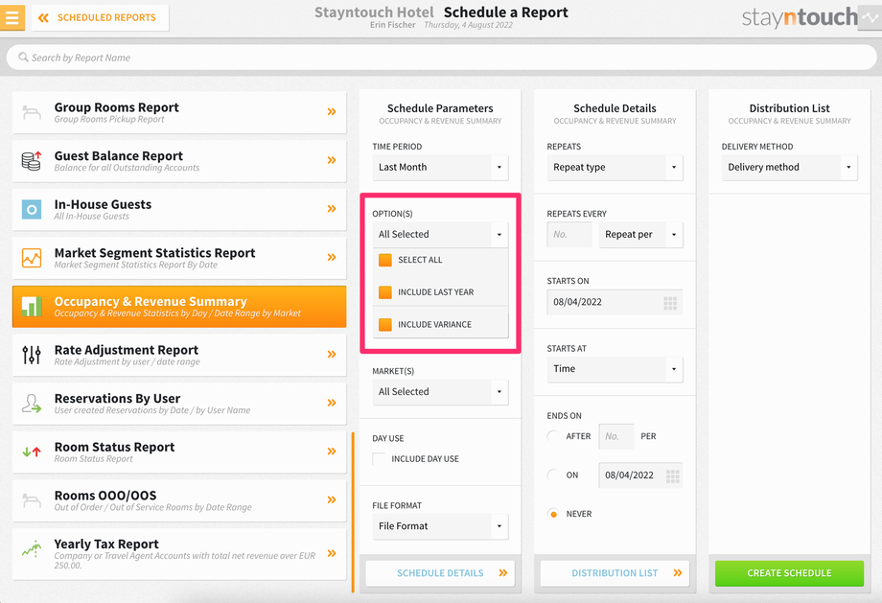Click the Guest Balance Report coins icon

[32, 161]
